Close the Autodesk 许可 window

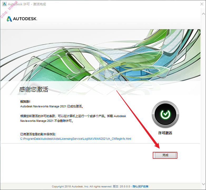(x=202, y=4)
